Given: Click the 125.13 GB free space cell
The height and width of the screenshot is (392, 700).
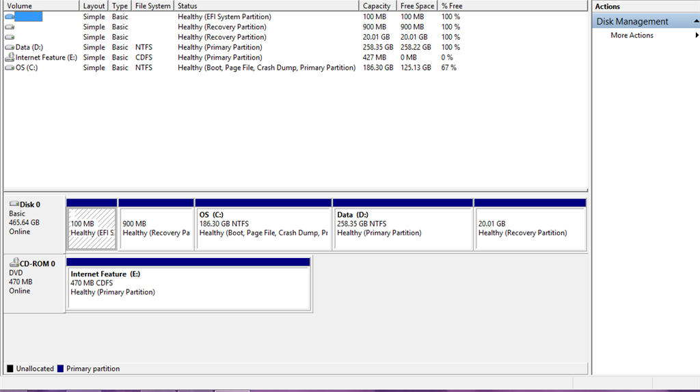Looking at the screenshot, I should [x=416, y=68].
